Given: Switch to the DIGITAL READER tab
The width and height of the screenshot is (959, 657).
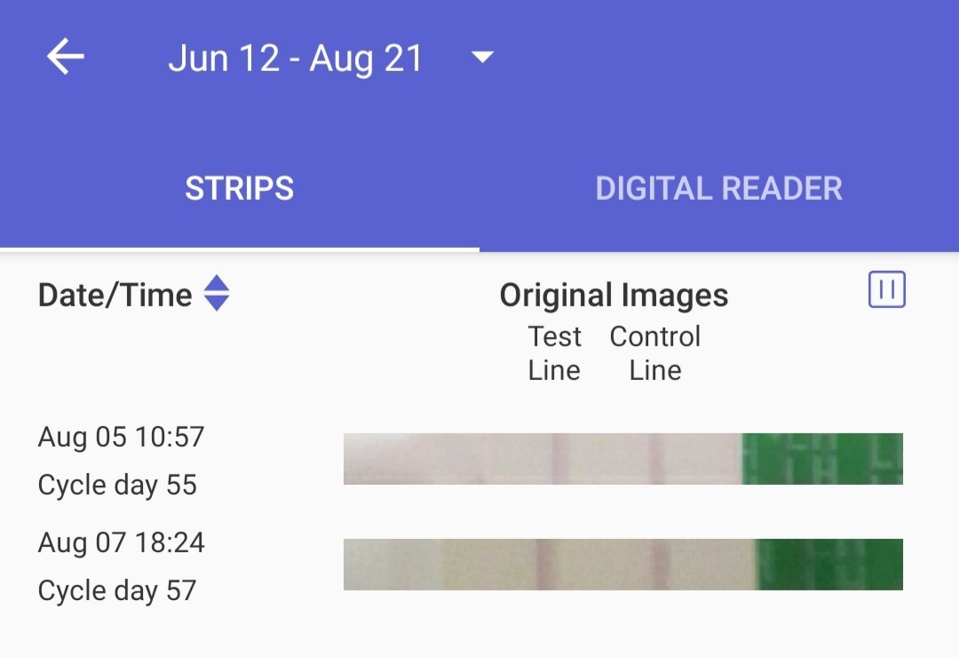Looking at the screenshot, I should tap(718, 188).
